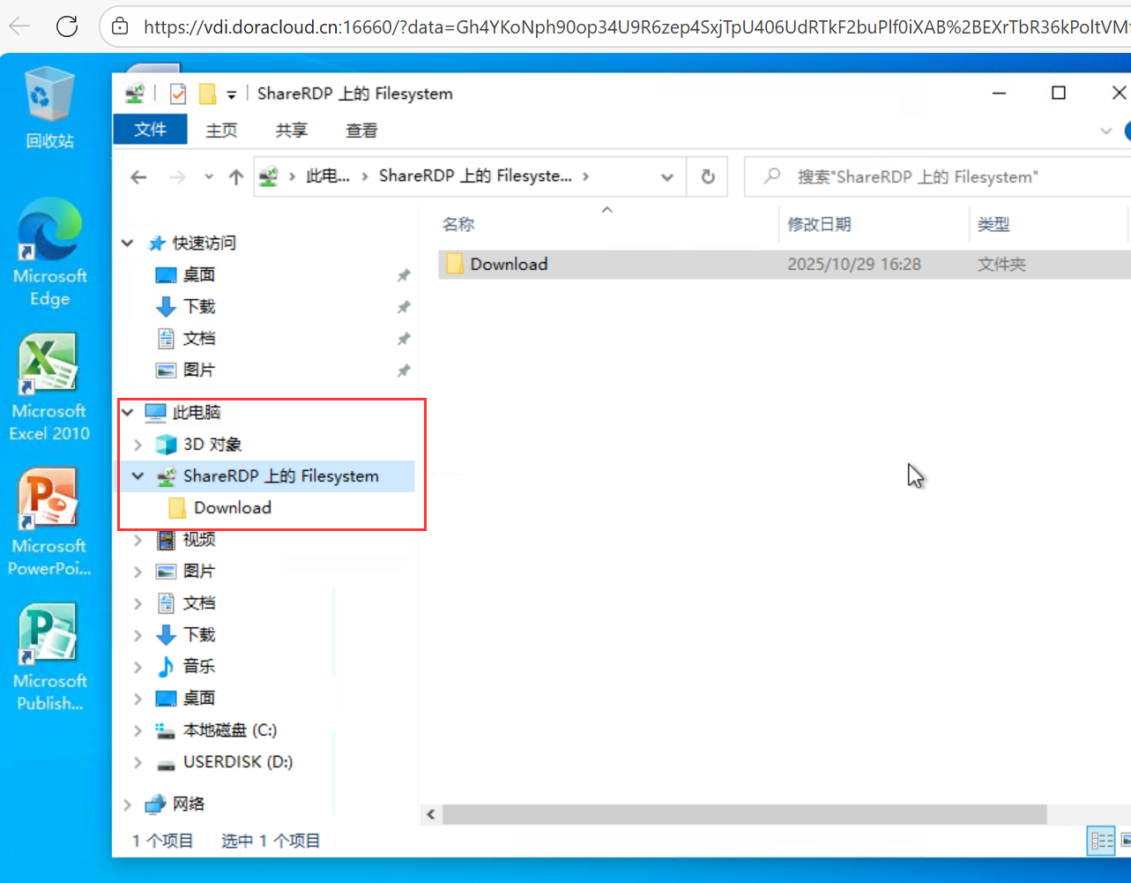This screenshot has height=883, width=1131.
Task: Switch to details view layout
Action: 1102,841
